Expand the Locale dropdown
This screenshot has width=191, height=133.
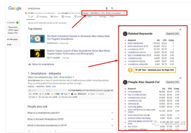10,44
